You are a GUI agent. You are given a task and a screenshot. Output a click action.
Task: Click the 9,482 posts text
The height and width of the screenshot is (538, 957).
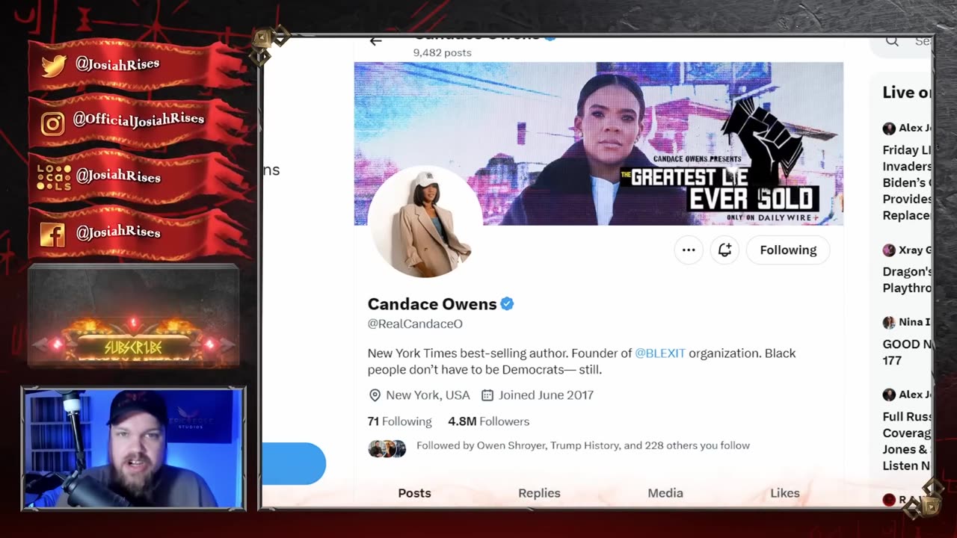(x=443, y=52)
